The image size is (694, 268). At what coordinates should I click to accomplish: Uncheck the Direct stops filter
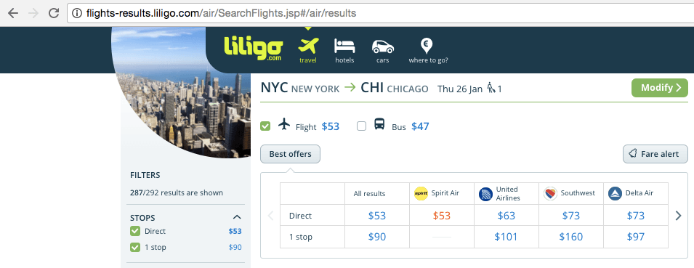(x=135, y=231)
